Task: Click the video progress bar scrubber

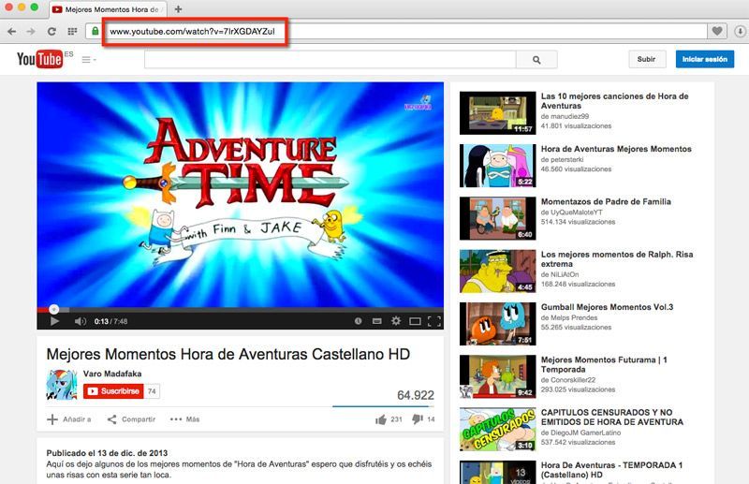Action: pyautogui.click(x=54, y=310)
